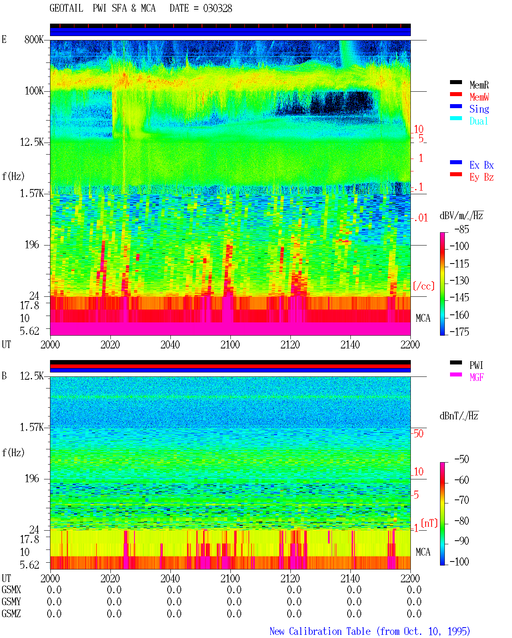Click the GSMX row label

(11, 590)
